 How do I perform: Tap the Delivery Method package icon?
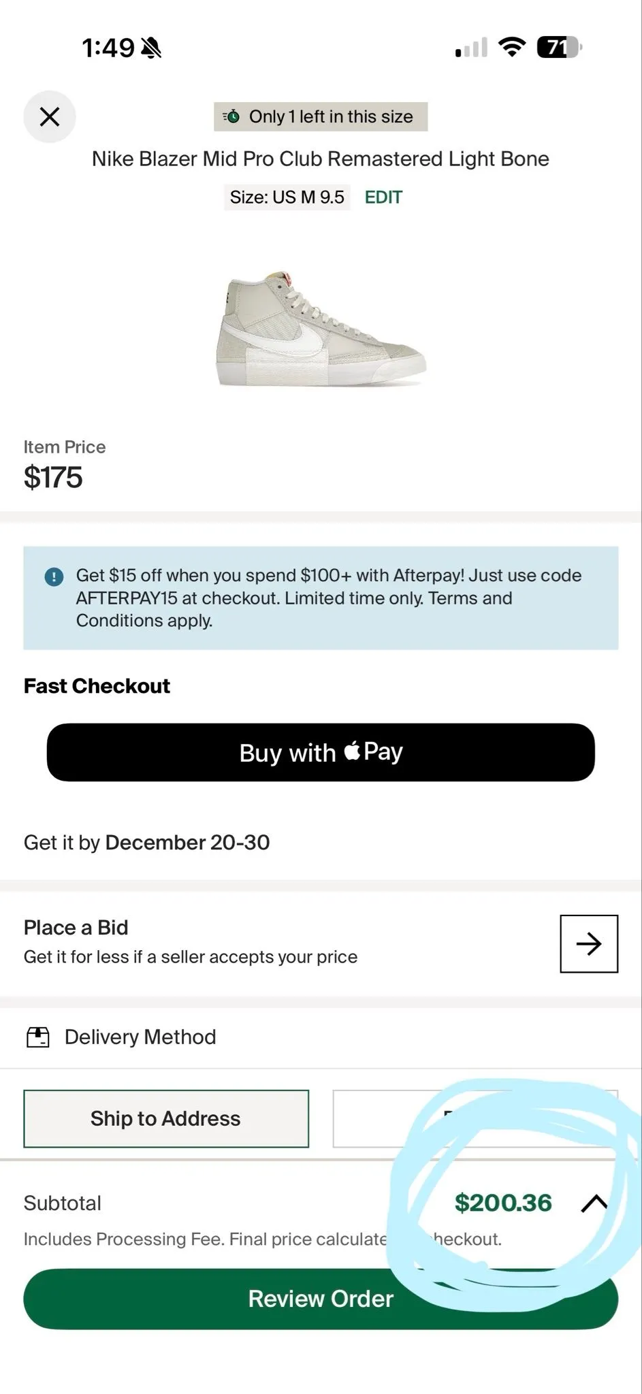[x=38, y=1037]
